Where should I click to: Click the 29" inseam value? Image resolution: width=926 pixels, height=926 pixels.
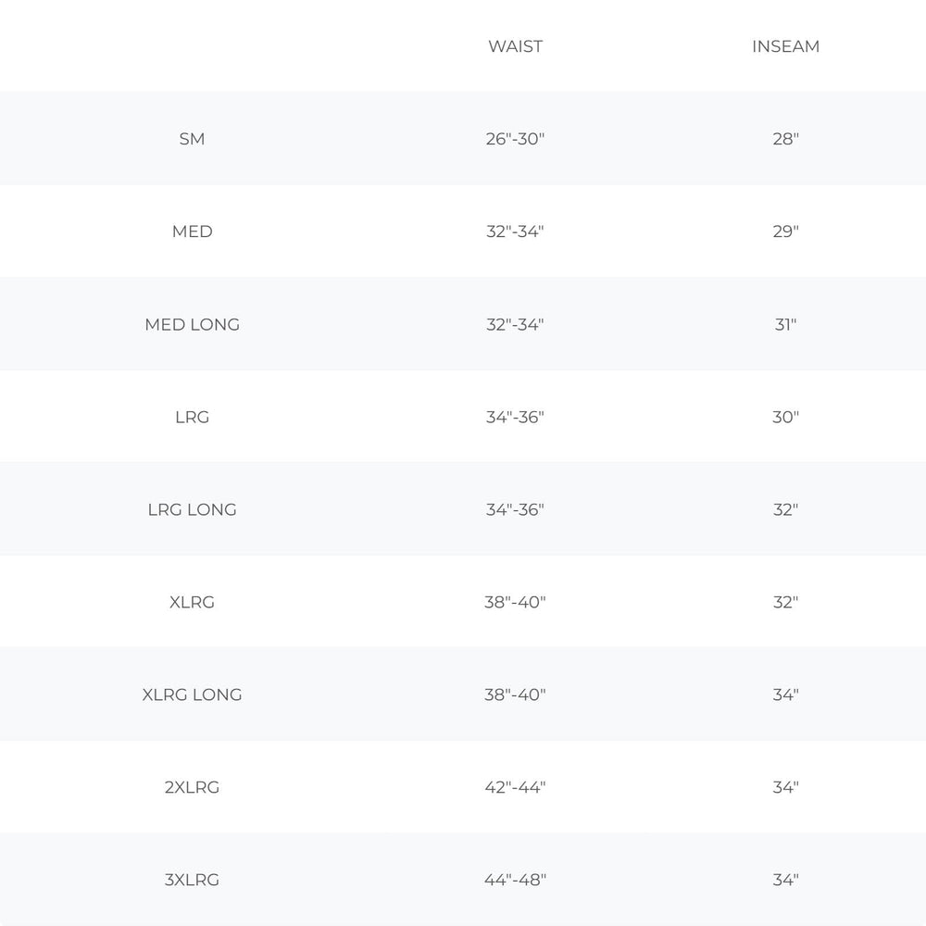785,231
